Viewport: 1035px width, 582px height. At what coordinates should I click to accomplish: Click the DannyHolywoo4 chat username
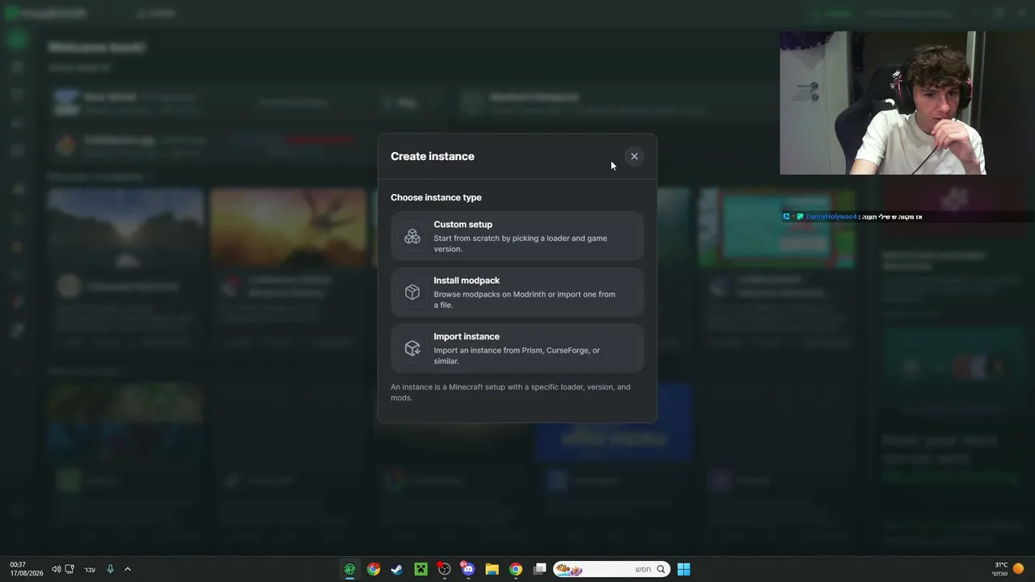point(830,217)
